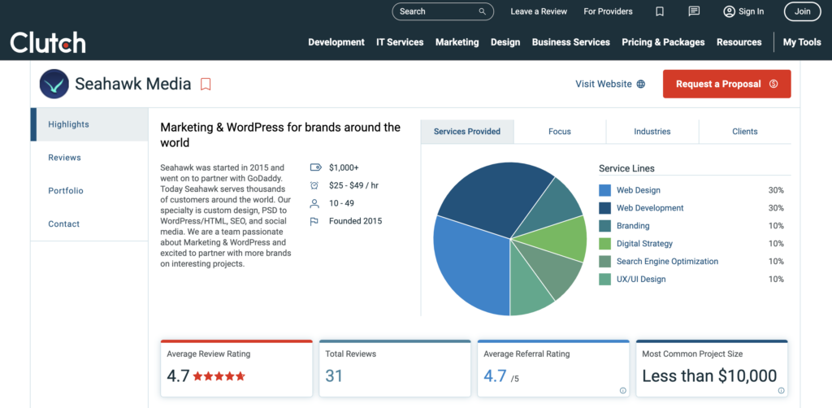Open the Marketing navigation menu
The width and height of the screenshot is (832, 408).
(457, 42)
